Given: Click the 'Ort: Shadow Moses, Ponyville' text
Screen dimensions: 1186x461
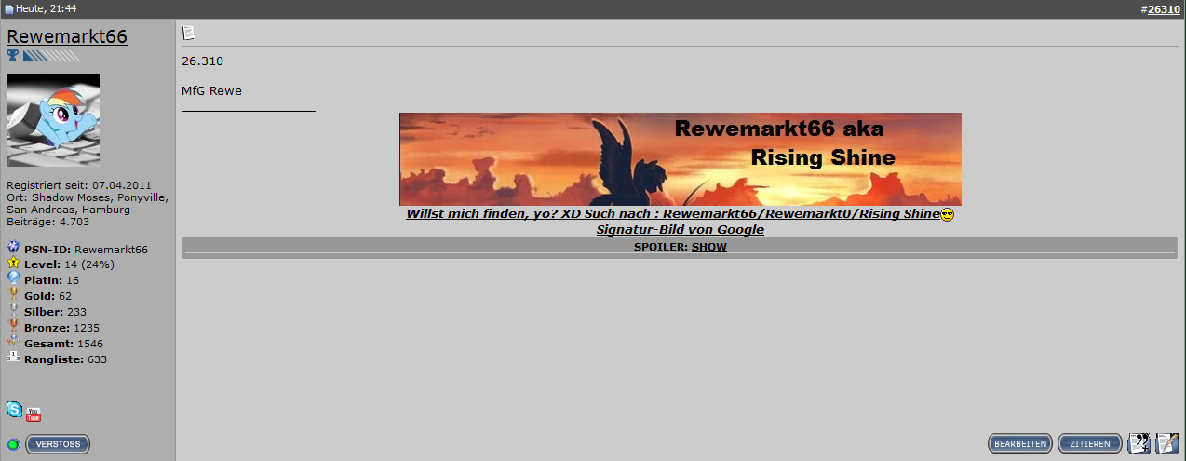Looking at the screenshot, I should (88, 197).
